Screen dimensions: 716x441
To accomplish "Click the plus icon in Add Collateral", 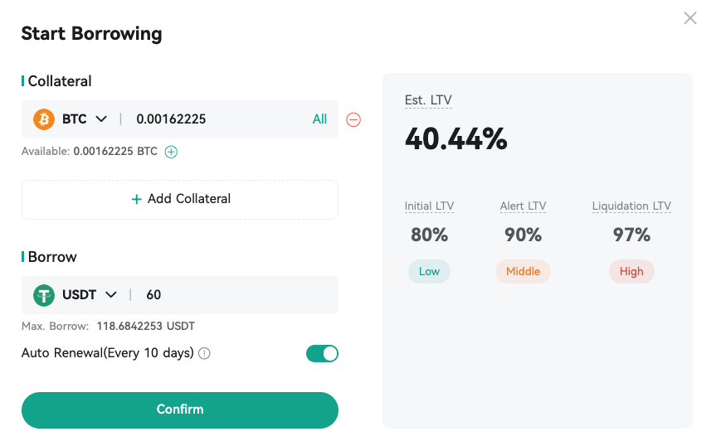I will coord(136,199).
